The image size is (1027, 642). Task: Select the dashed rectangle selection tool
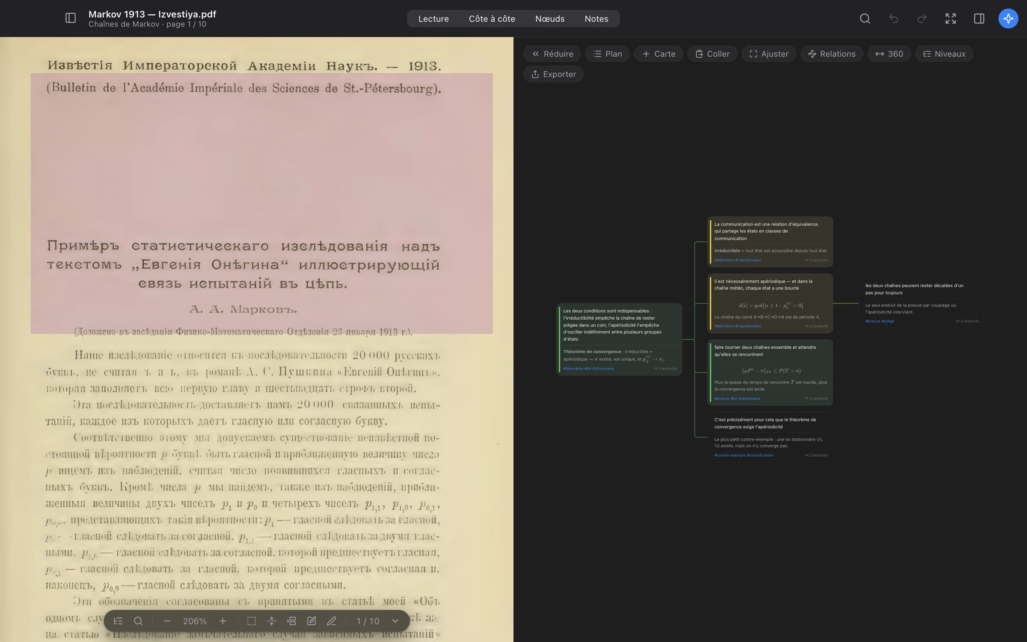click(252, 621)
